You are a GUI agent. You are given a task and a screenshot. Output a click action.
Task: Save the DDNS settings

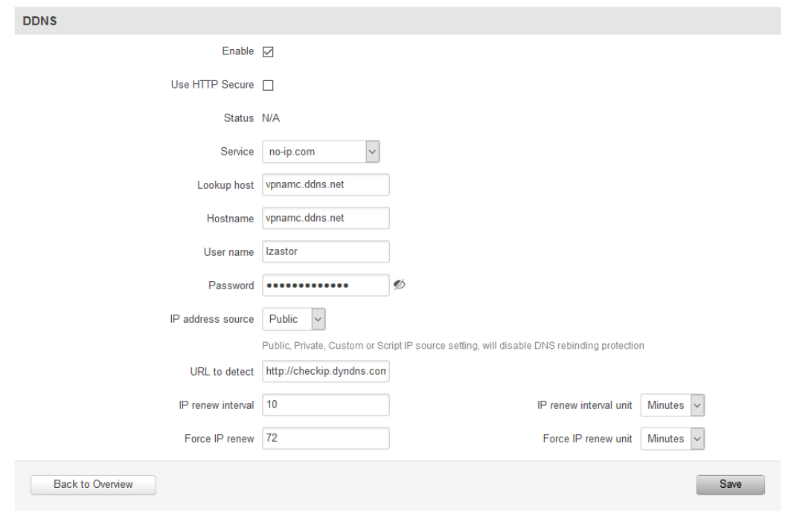tap(731, 485)
